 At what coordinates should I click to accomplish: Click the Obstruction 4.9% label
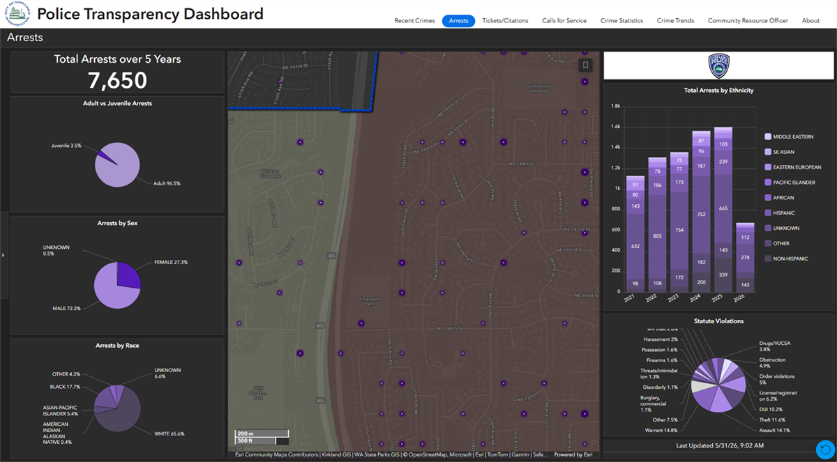(773, 362)
